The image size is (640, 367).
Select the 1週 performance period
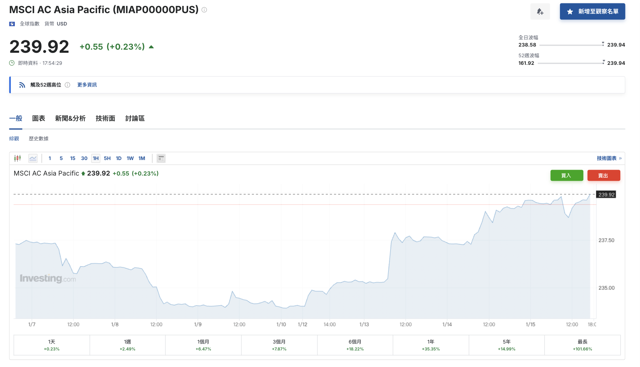[128, 345]
